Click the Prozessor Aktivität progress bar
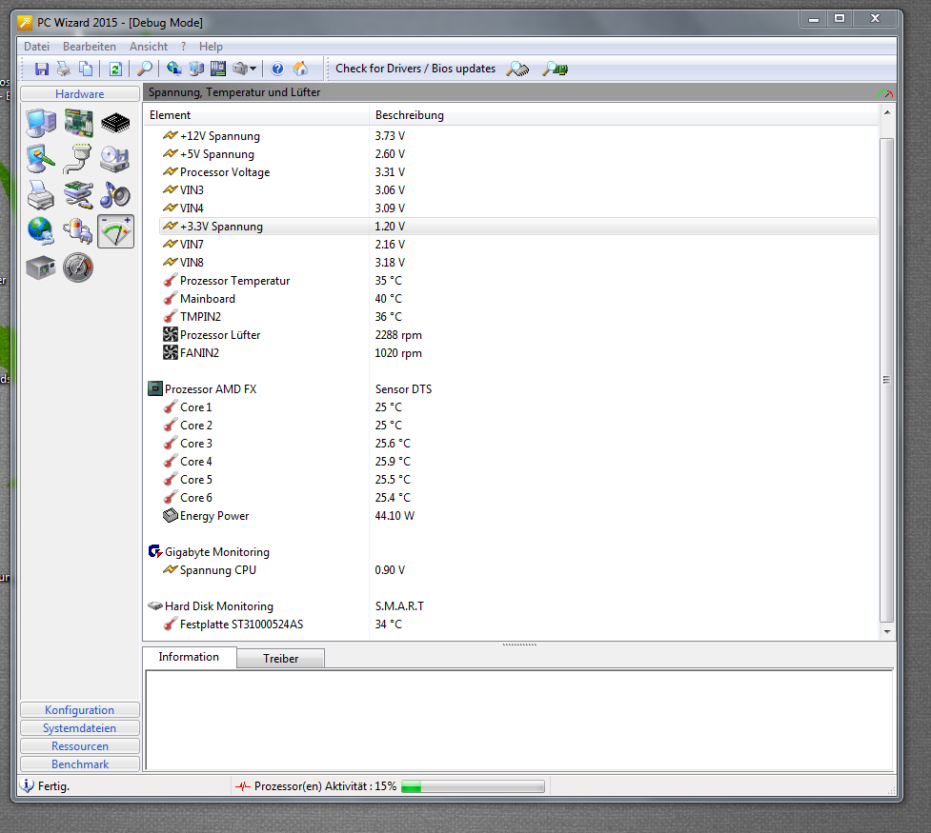The height and width of the screenshot is (833, 931). [x=473, y=786]
